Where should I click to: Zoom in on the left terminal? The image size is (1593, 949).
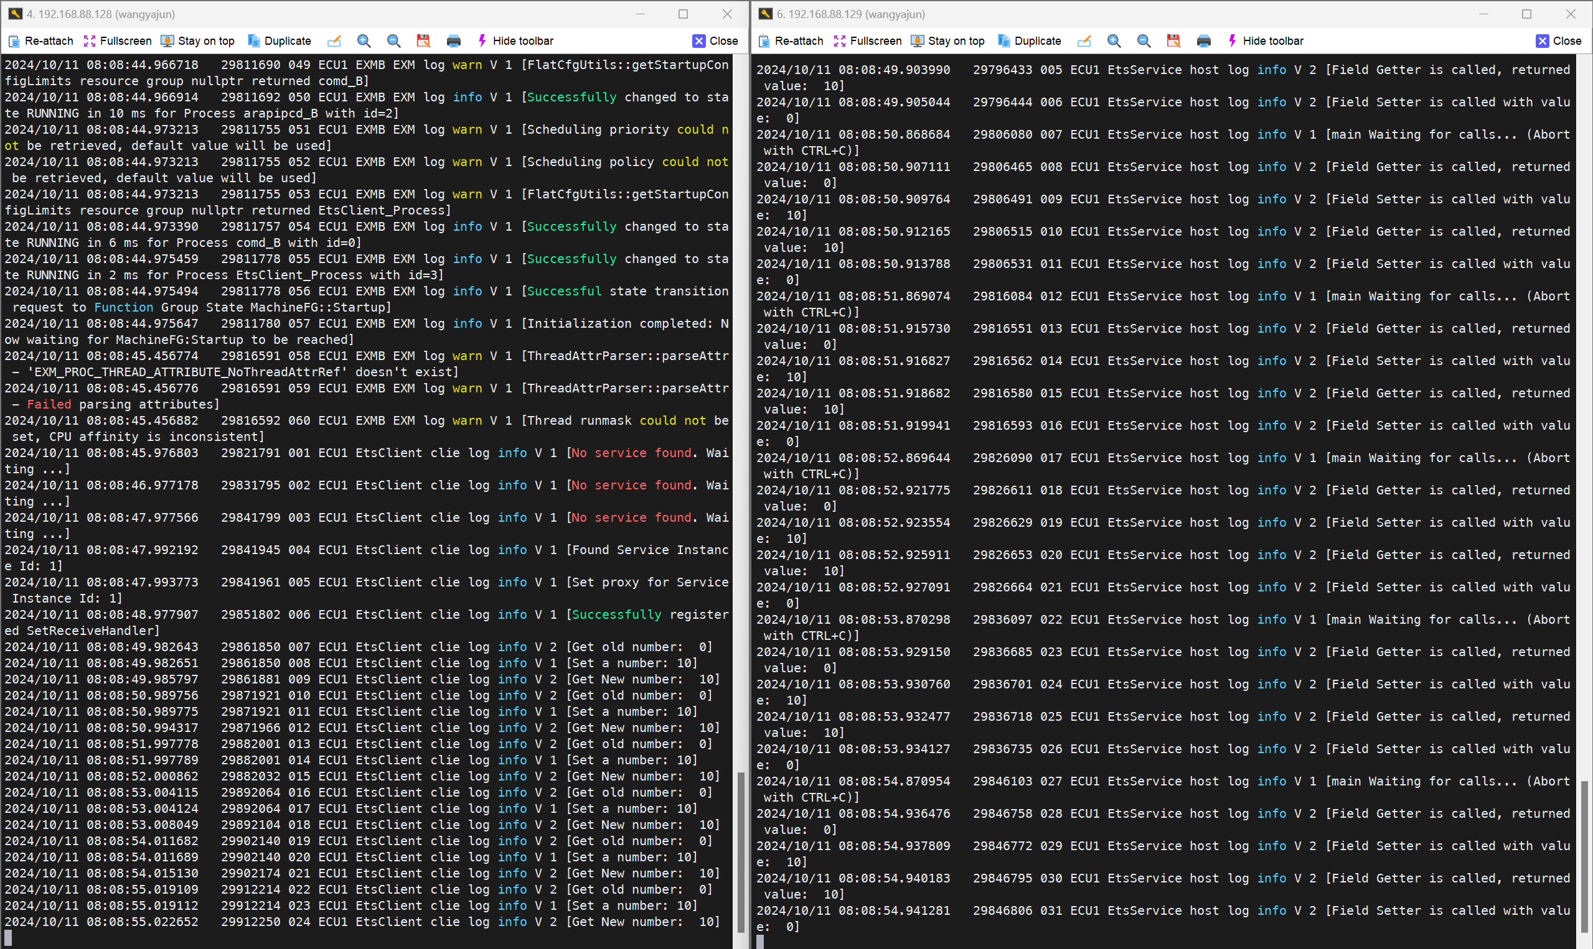[x=364, y=41]
